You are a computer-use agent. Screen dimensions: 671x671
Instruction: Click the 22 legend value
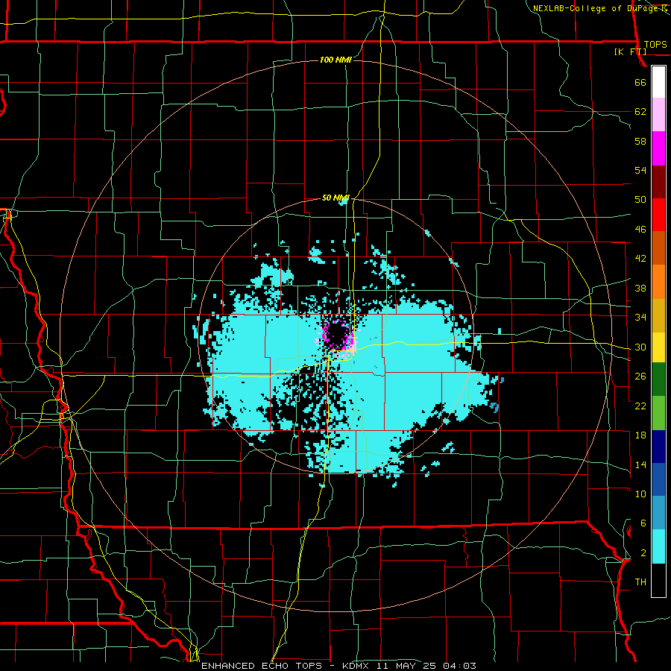[x=640, y=406]
